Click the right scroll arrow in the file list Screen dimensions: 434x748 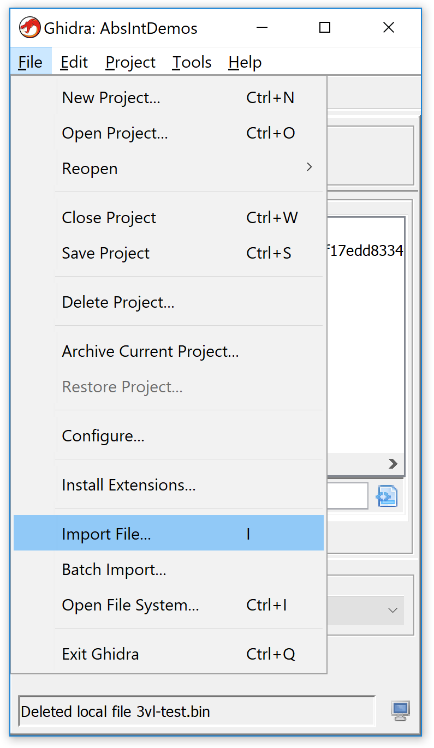393,464
